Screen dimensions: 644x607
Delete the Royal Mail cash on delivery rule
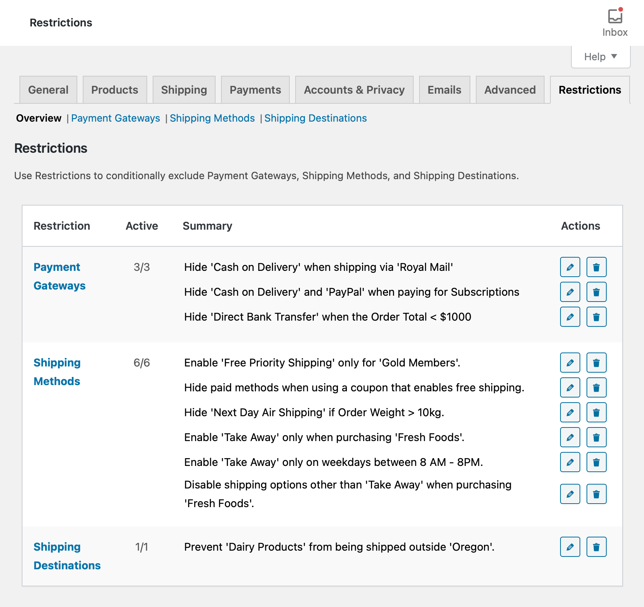tap(596, 267)
